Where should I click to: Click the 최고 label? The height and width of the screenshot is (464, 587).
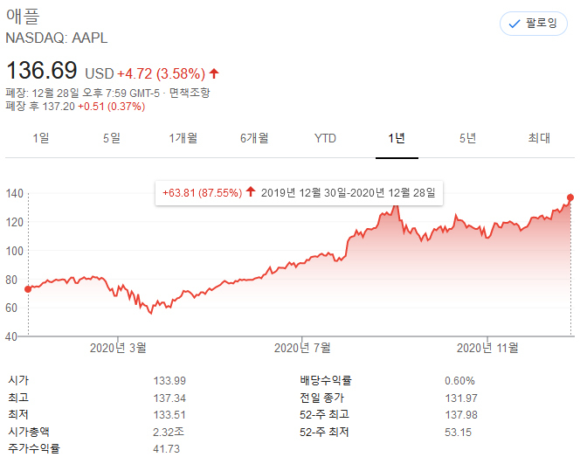pos(18,398)
